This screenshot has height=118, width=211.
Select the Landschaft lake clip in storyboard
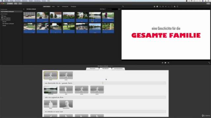pos(50,89)
